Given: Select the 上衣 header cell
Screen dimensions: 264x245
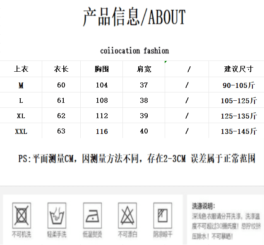Looking at the screenshot, I should (21, 69).
